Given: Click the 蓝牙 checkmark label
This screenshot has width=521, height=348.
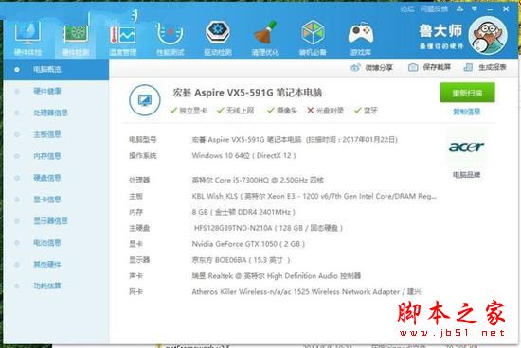Looking at the screenshot, I should tap(366, 111).
